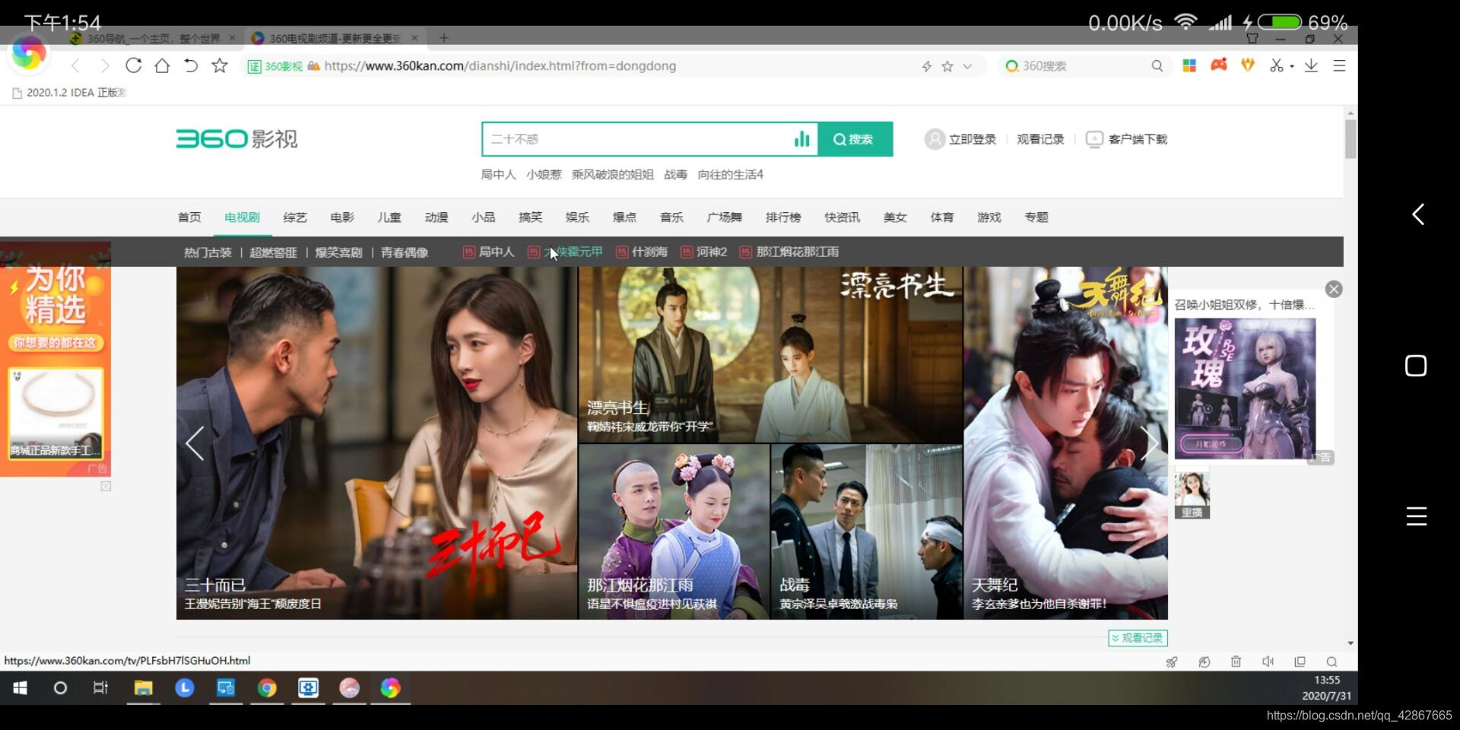The height and width of the screenshot is (730, 1460).
Task: Click the browser forward arrow
Action: 105,66
